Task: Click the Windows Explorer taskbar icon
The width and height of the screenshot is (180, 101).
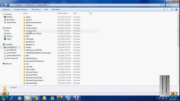Action: pyautogui.click(x=28, y=98)
